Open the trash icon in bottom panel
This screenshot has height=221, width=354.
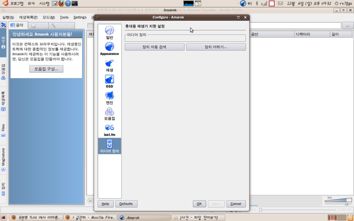(351, 218)
